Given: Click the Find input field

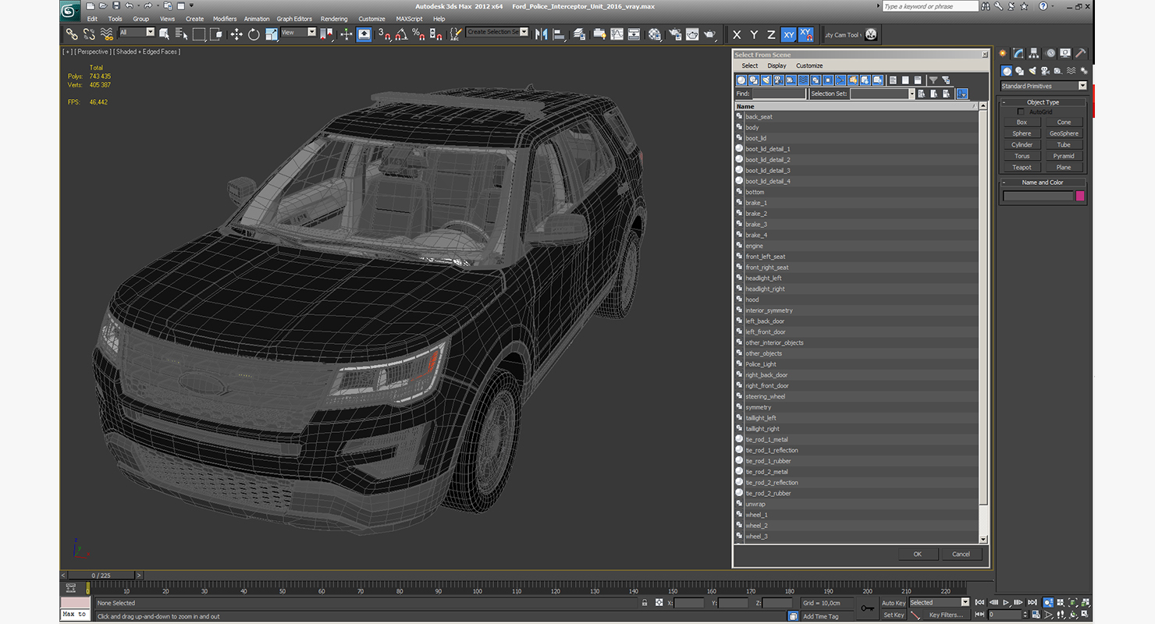Looking at the screenshot, I should [x=779, y=94].
